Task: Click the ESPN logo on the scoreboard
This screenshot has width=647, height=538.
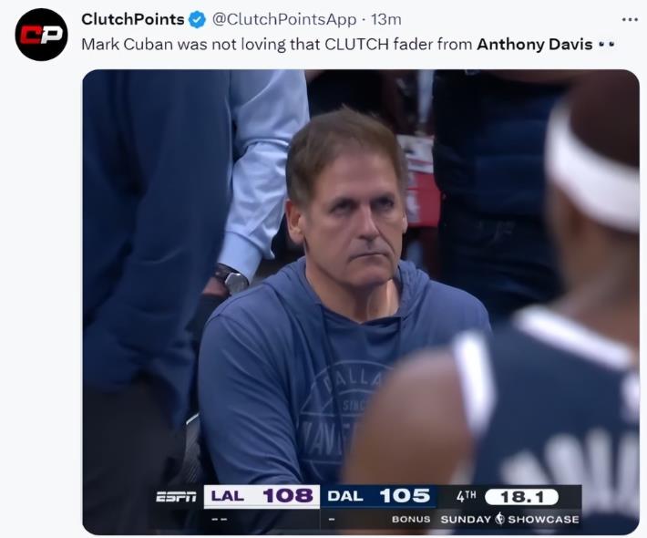Action: 176,497
